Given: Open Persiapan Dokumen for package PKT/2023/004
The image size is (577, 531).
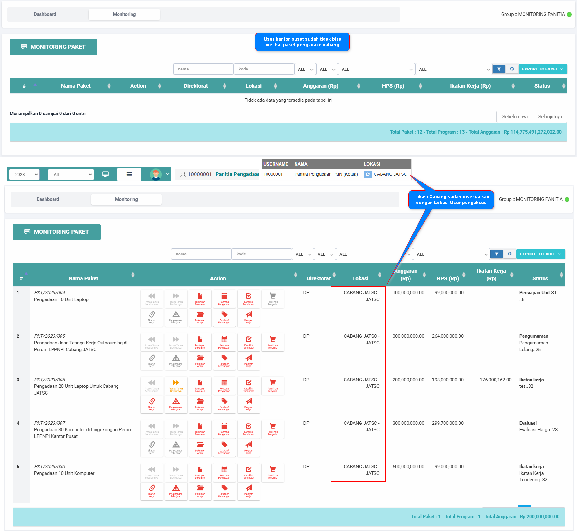Looking at the screenshot, I should [200, 299].
